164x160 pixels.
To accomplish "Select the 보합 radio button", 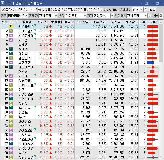I will click(65, 9).
